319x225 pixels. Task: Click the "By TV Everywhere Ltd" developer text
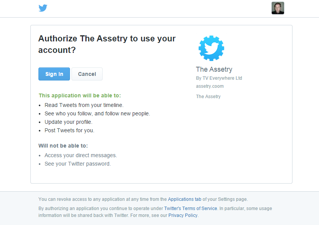(219, 78)
